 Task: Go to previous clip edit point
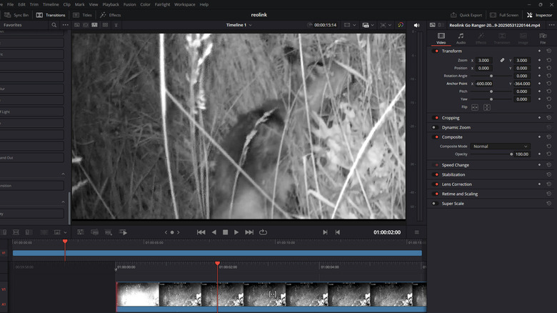click(338, 232)
